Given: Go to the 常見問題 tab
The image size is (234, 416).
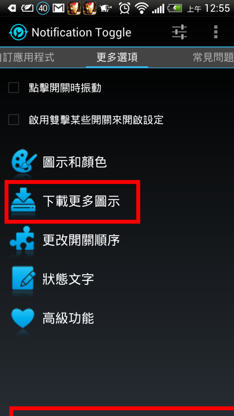Looking at the screenshot, I should (x=214, y=58).
